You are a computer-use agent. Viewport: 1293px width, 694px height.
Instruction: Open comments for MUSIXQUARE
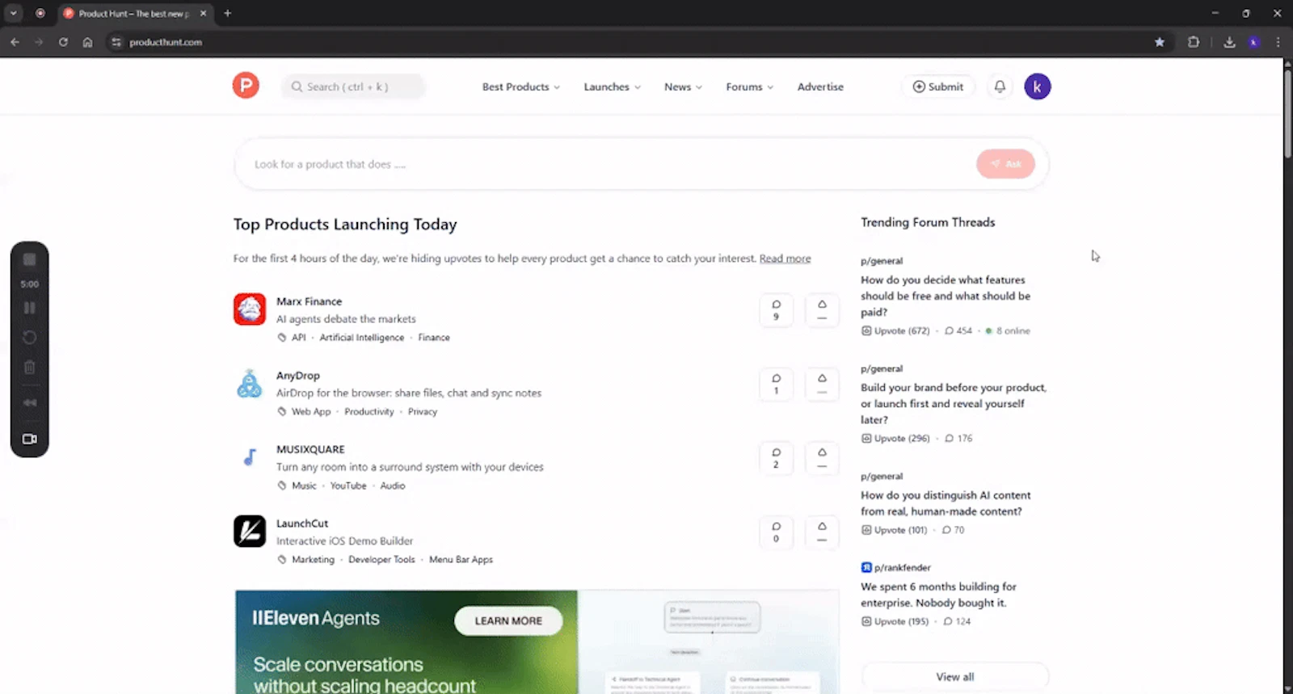776,458
